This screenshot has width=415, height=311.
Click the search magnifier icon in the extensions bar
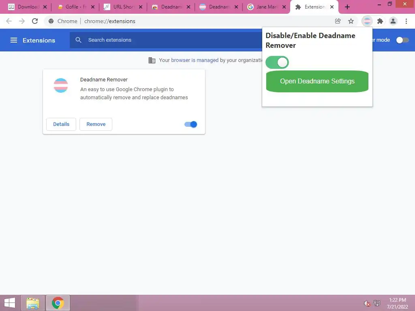[x=78, y=40]
